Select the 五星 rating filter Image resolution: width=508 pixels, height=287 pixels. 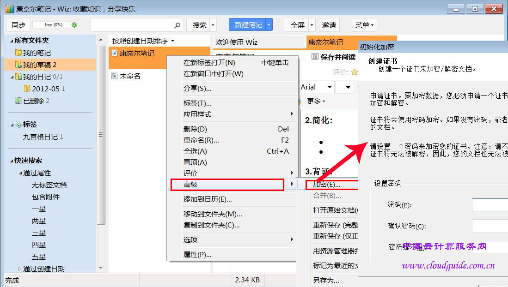tap(38, 257)
